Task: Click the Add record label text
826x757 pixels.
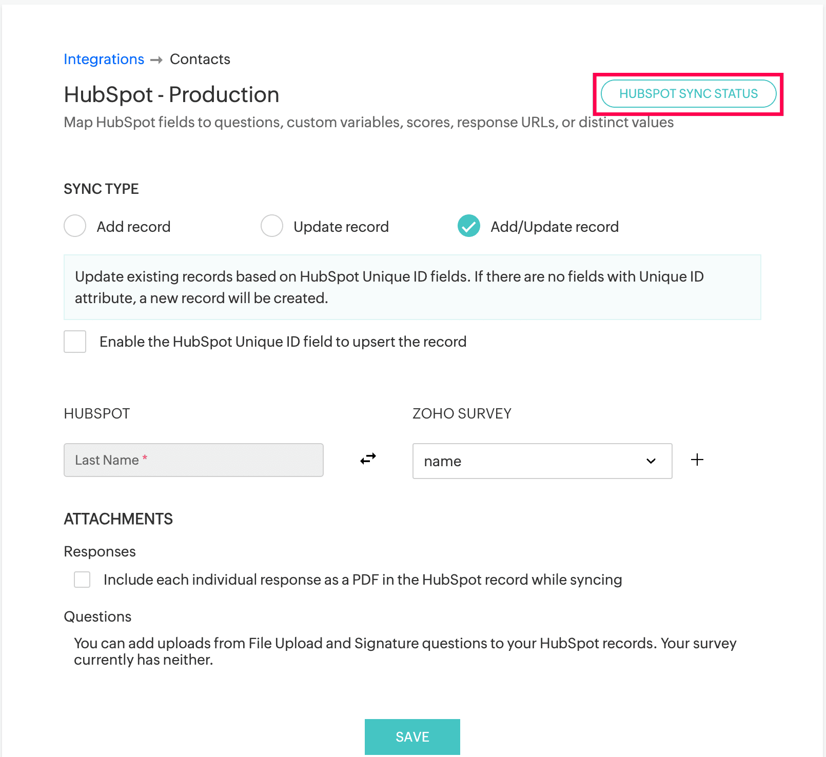Action: click(x=133, y=227)
